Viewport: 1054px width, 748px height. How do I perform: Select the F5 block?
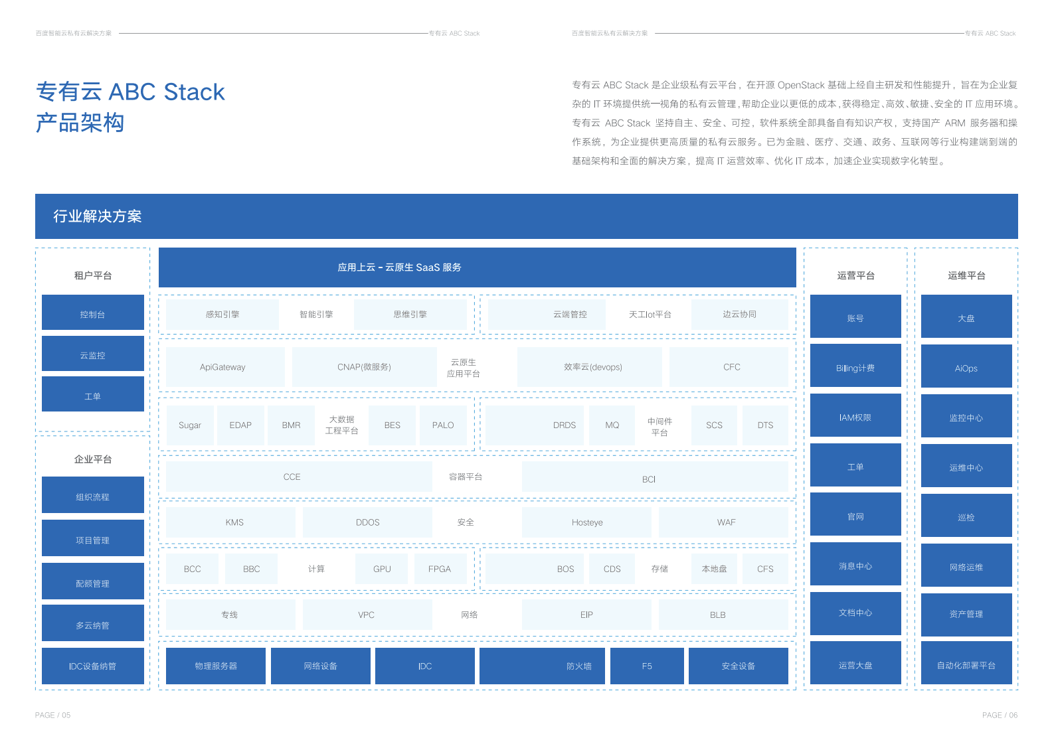point(647,666)
